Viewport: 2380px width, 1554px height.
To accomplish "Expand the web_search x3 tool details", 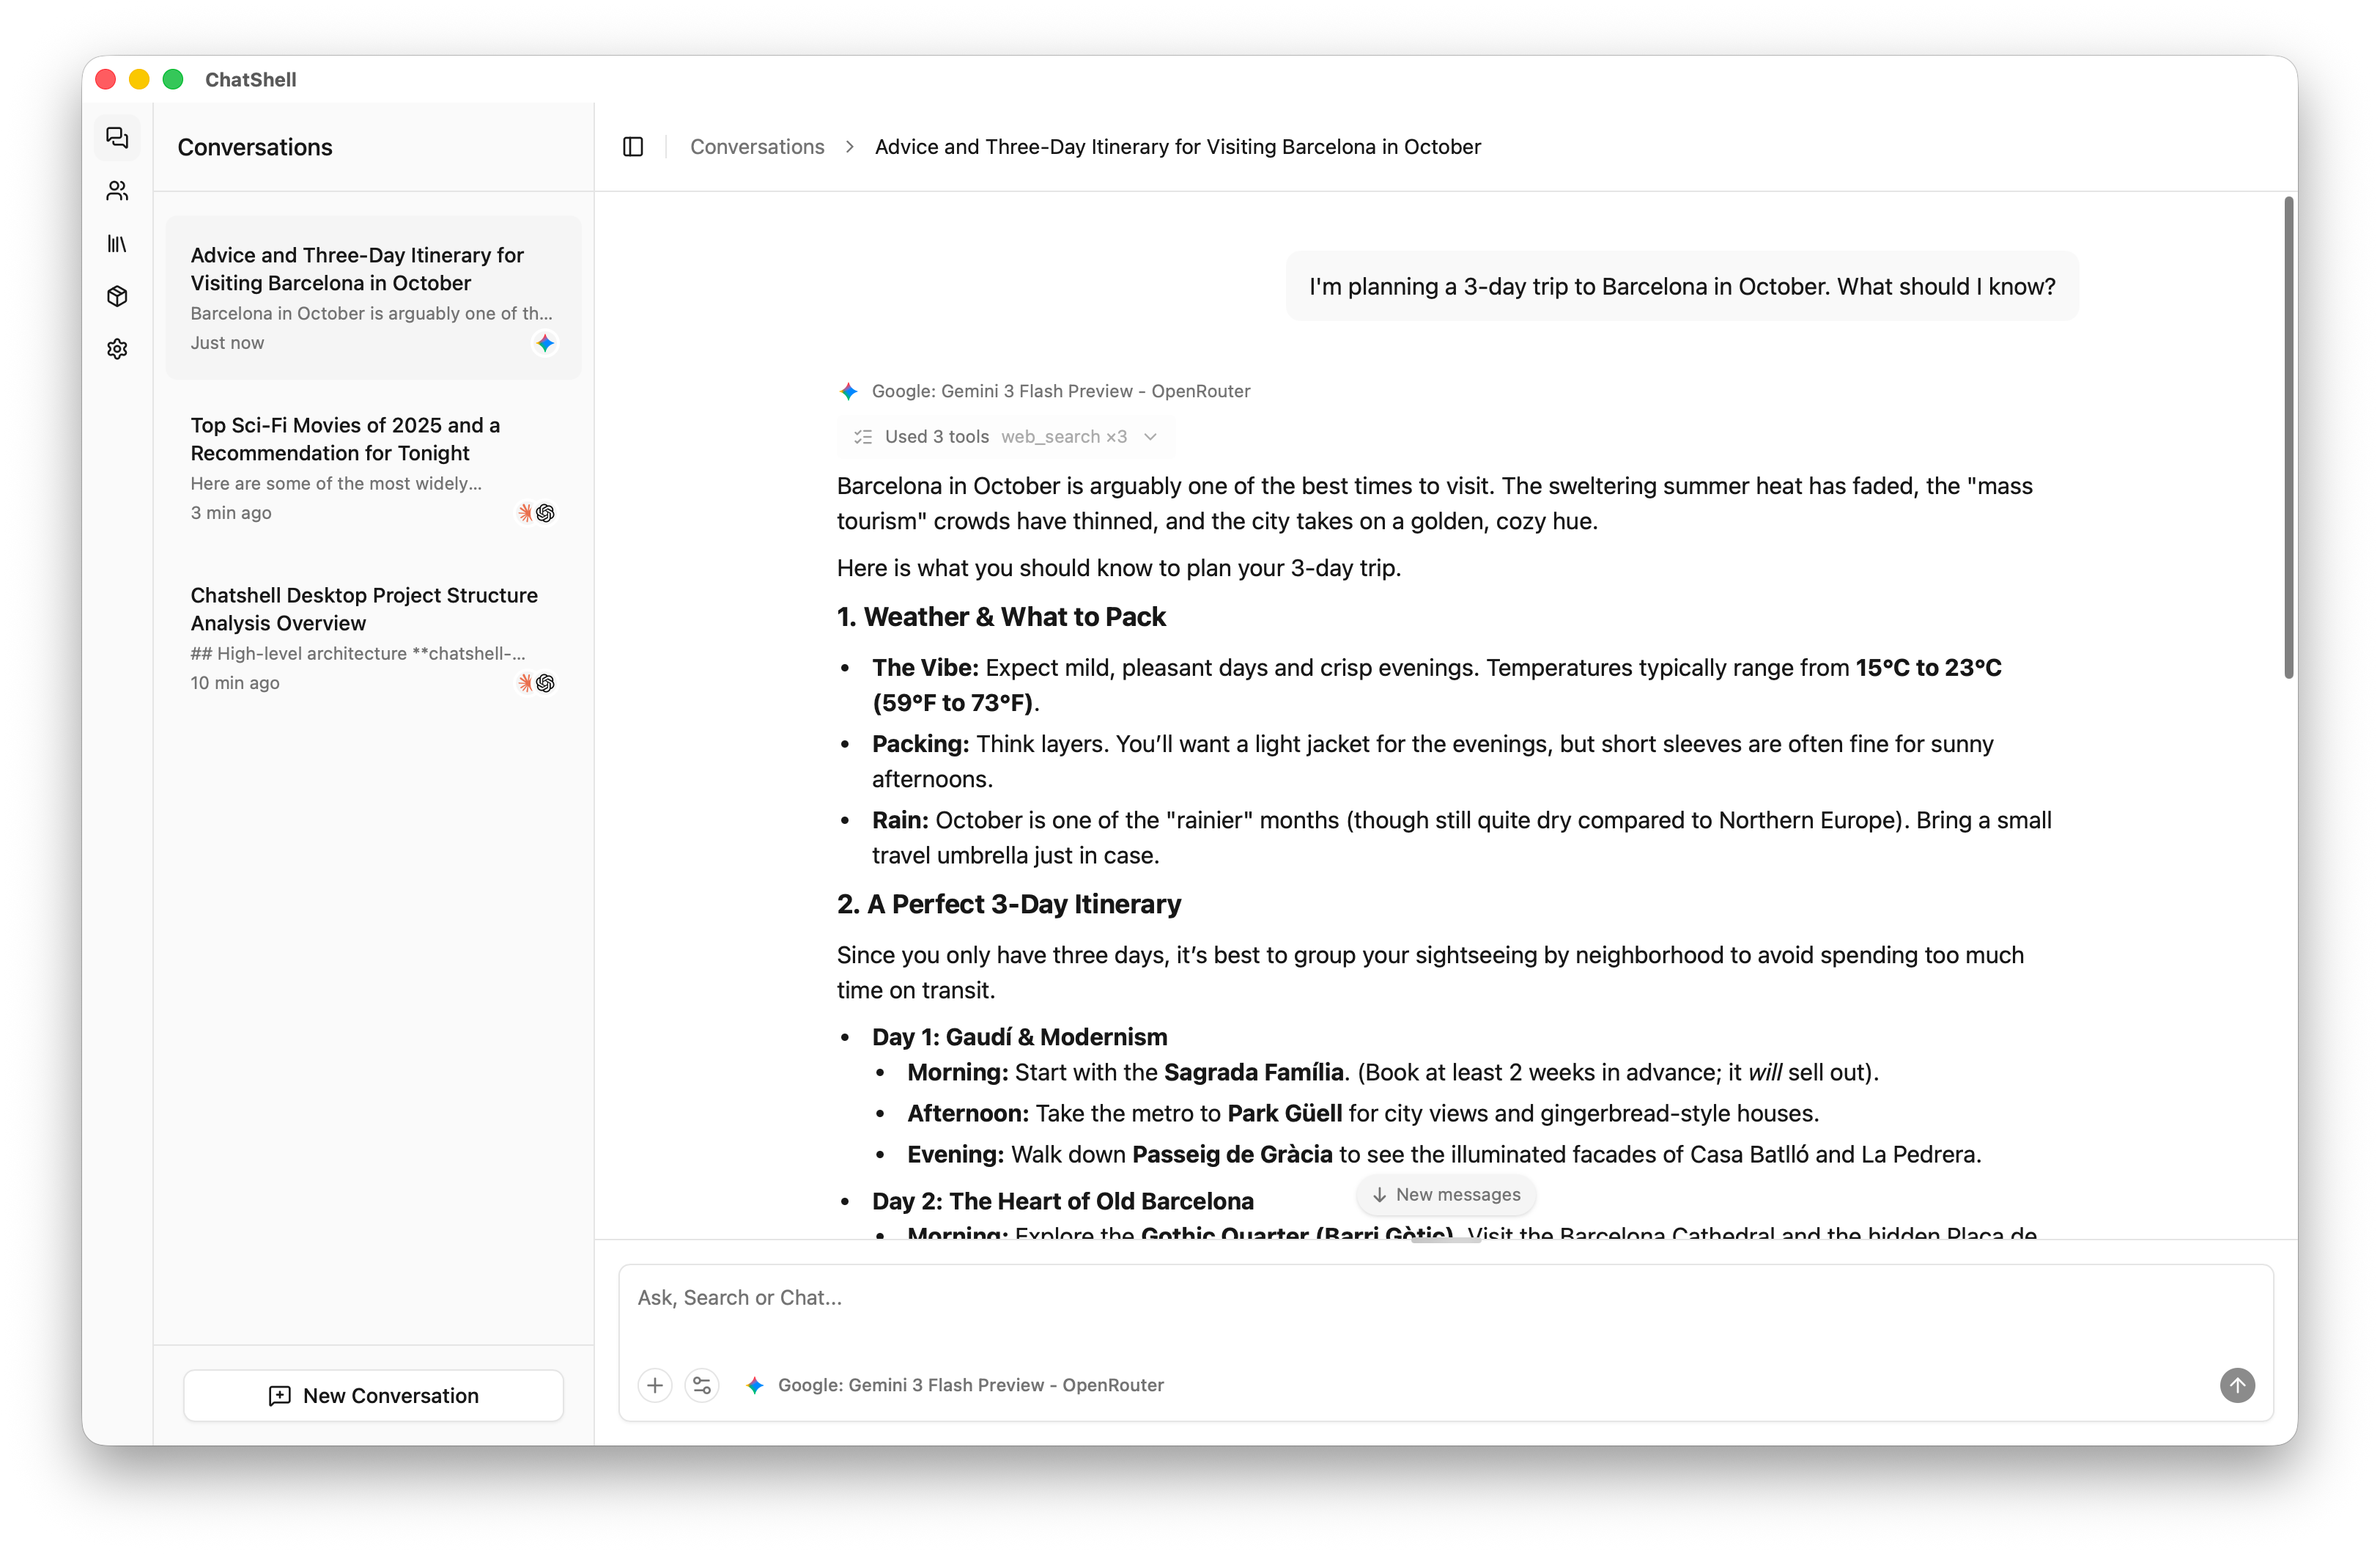I will (1064, 436).
